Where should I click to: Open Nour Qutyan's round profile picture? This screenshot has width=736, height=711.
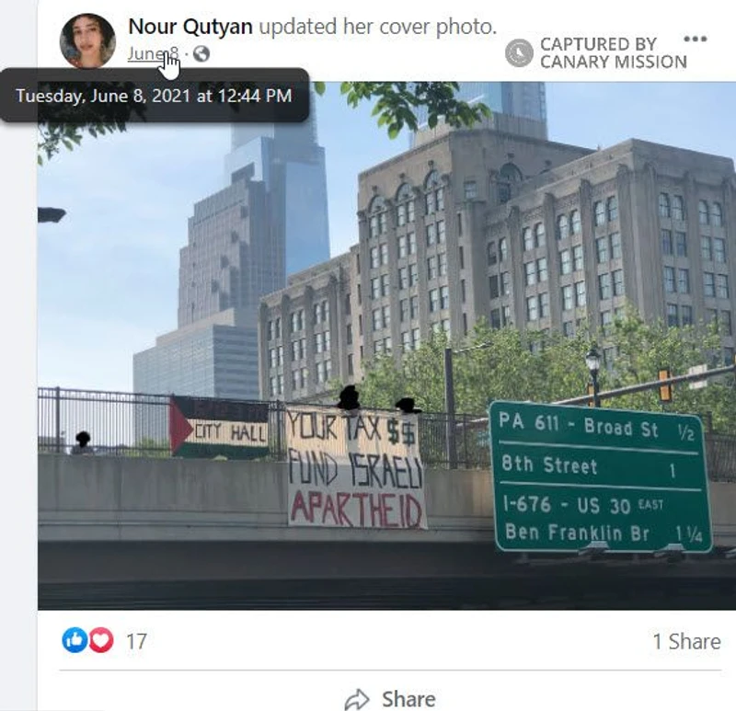click(87, 40)
